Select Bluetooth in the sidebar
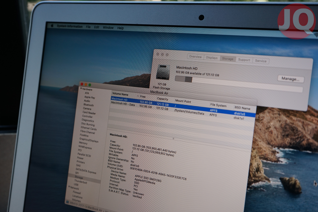318x212 pixels. pyautogui.click(x=89, y=105)
